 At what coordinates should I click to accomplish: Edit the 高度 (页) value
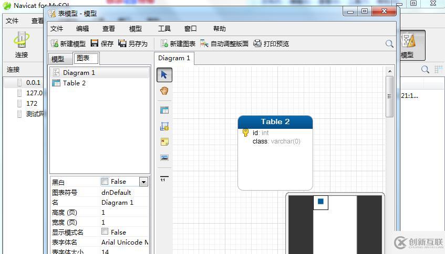tap(125, 213)
